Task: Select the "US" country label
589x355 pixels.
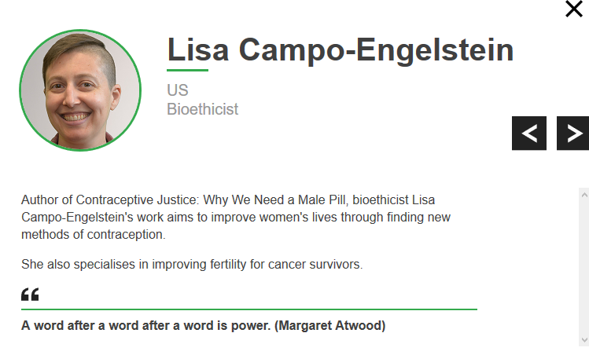Action: (x=178, y=90)
